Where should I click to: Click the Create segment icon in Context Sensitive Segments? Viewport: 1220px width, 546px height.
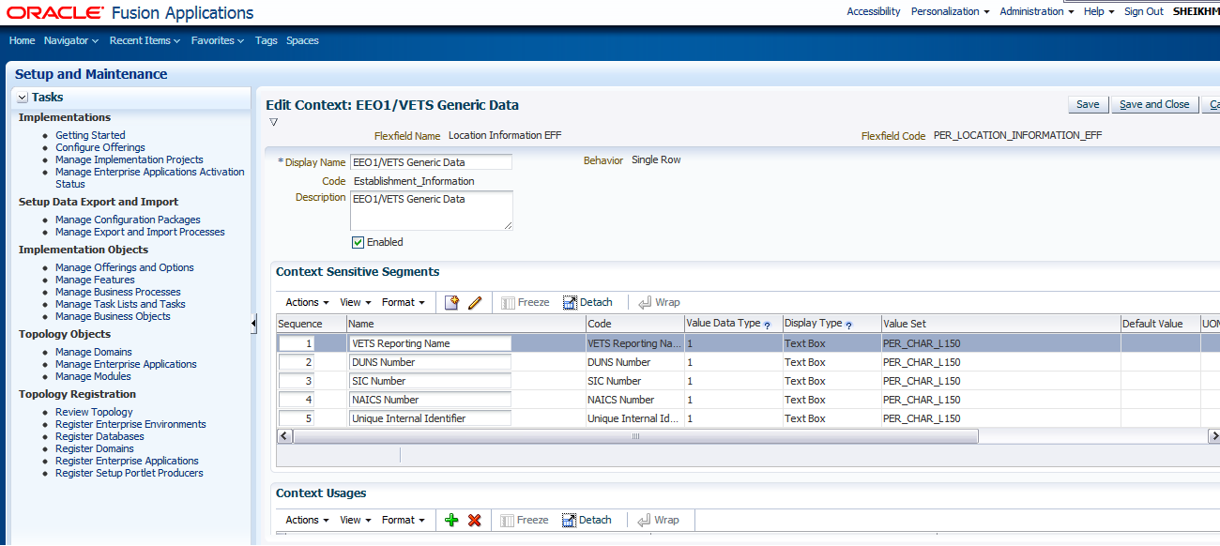452,302
